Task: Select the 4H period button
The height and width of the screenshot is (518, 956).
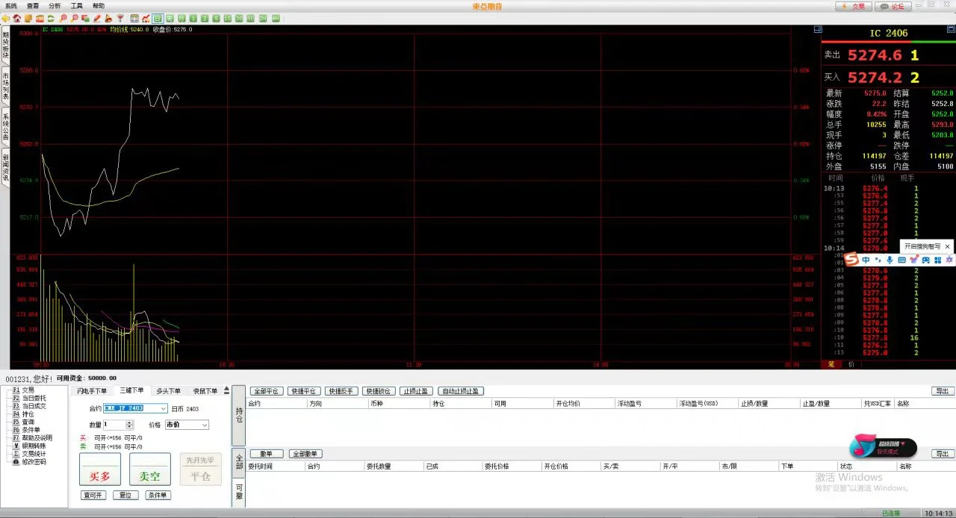Action: click(x=276, y=18)
